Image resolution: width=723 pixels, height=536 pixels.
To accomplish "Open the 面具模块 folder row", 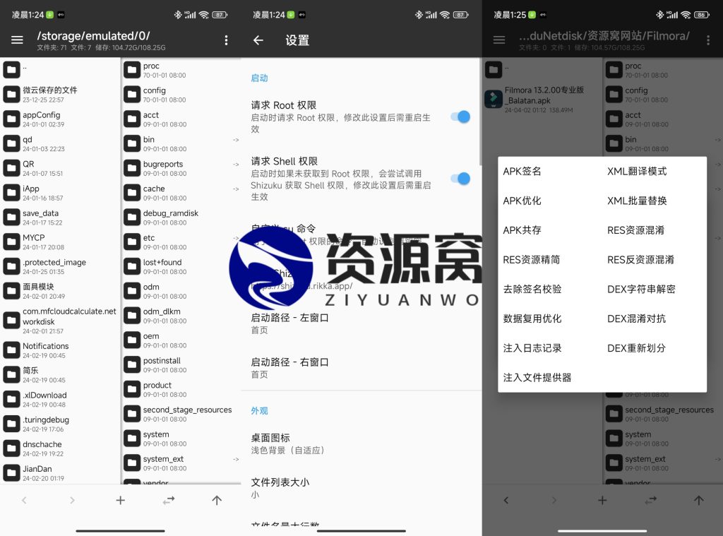I will [x=60, y=291].
